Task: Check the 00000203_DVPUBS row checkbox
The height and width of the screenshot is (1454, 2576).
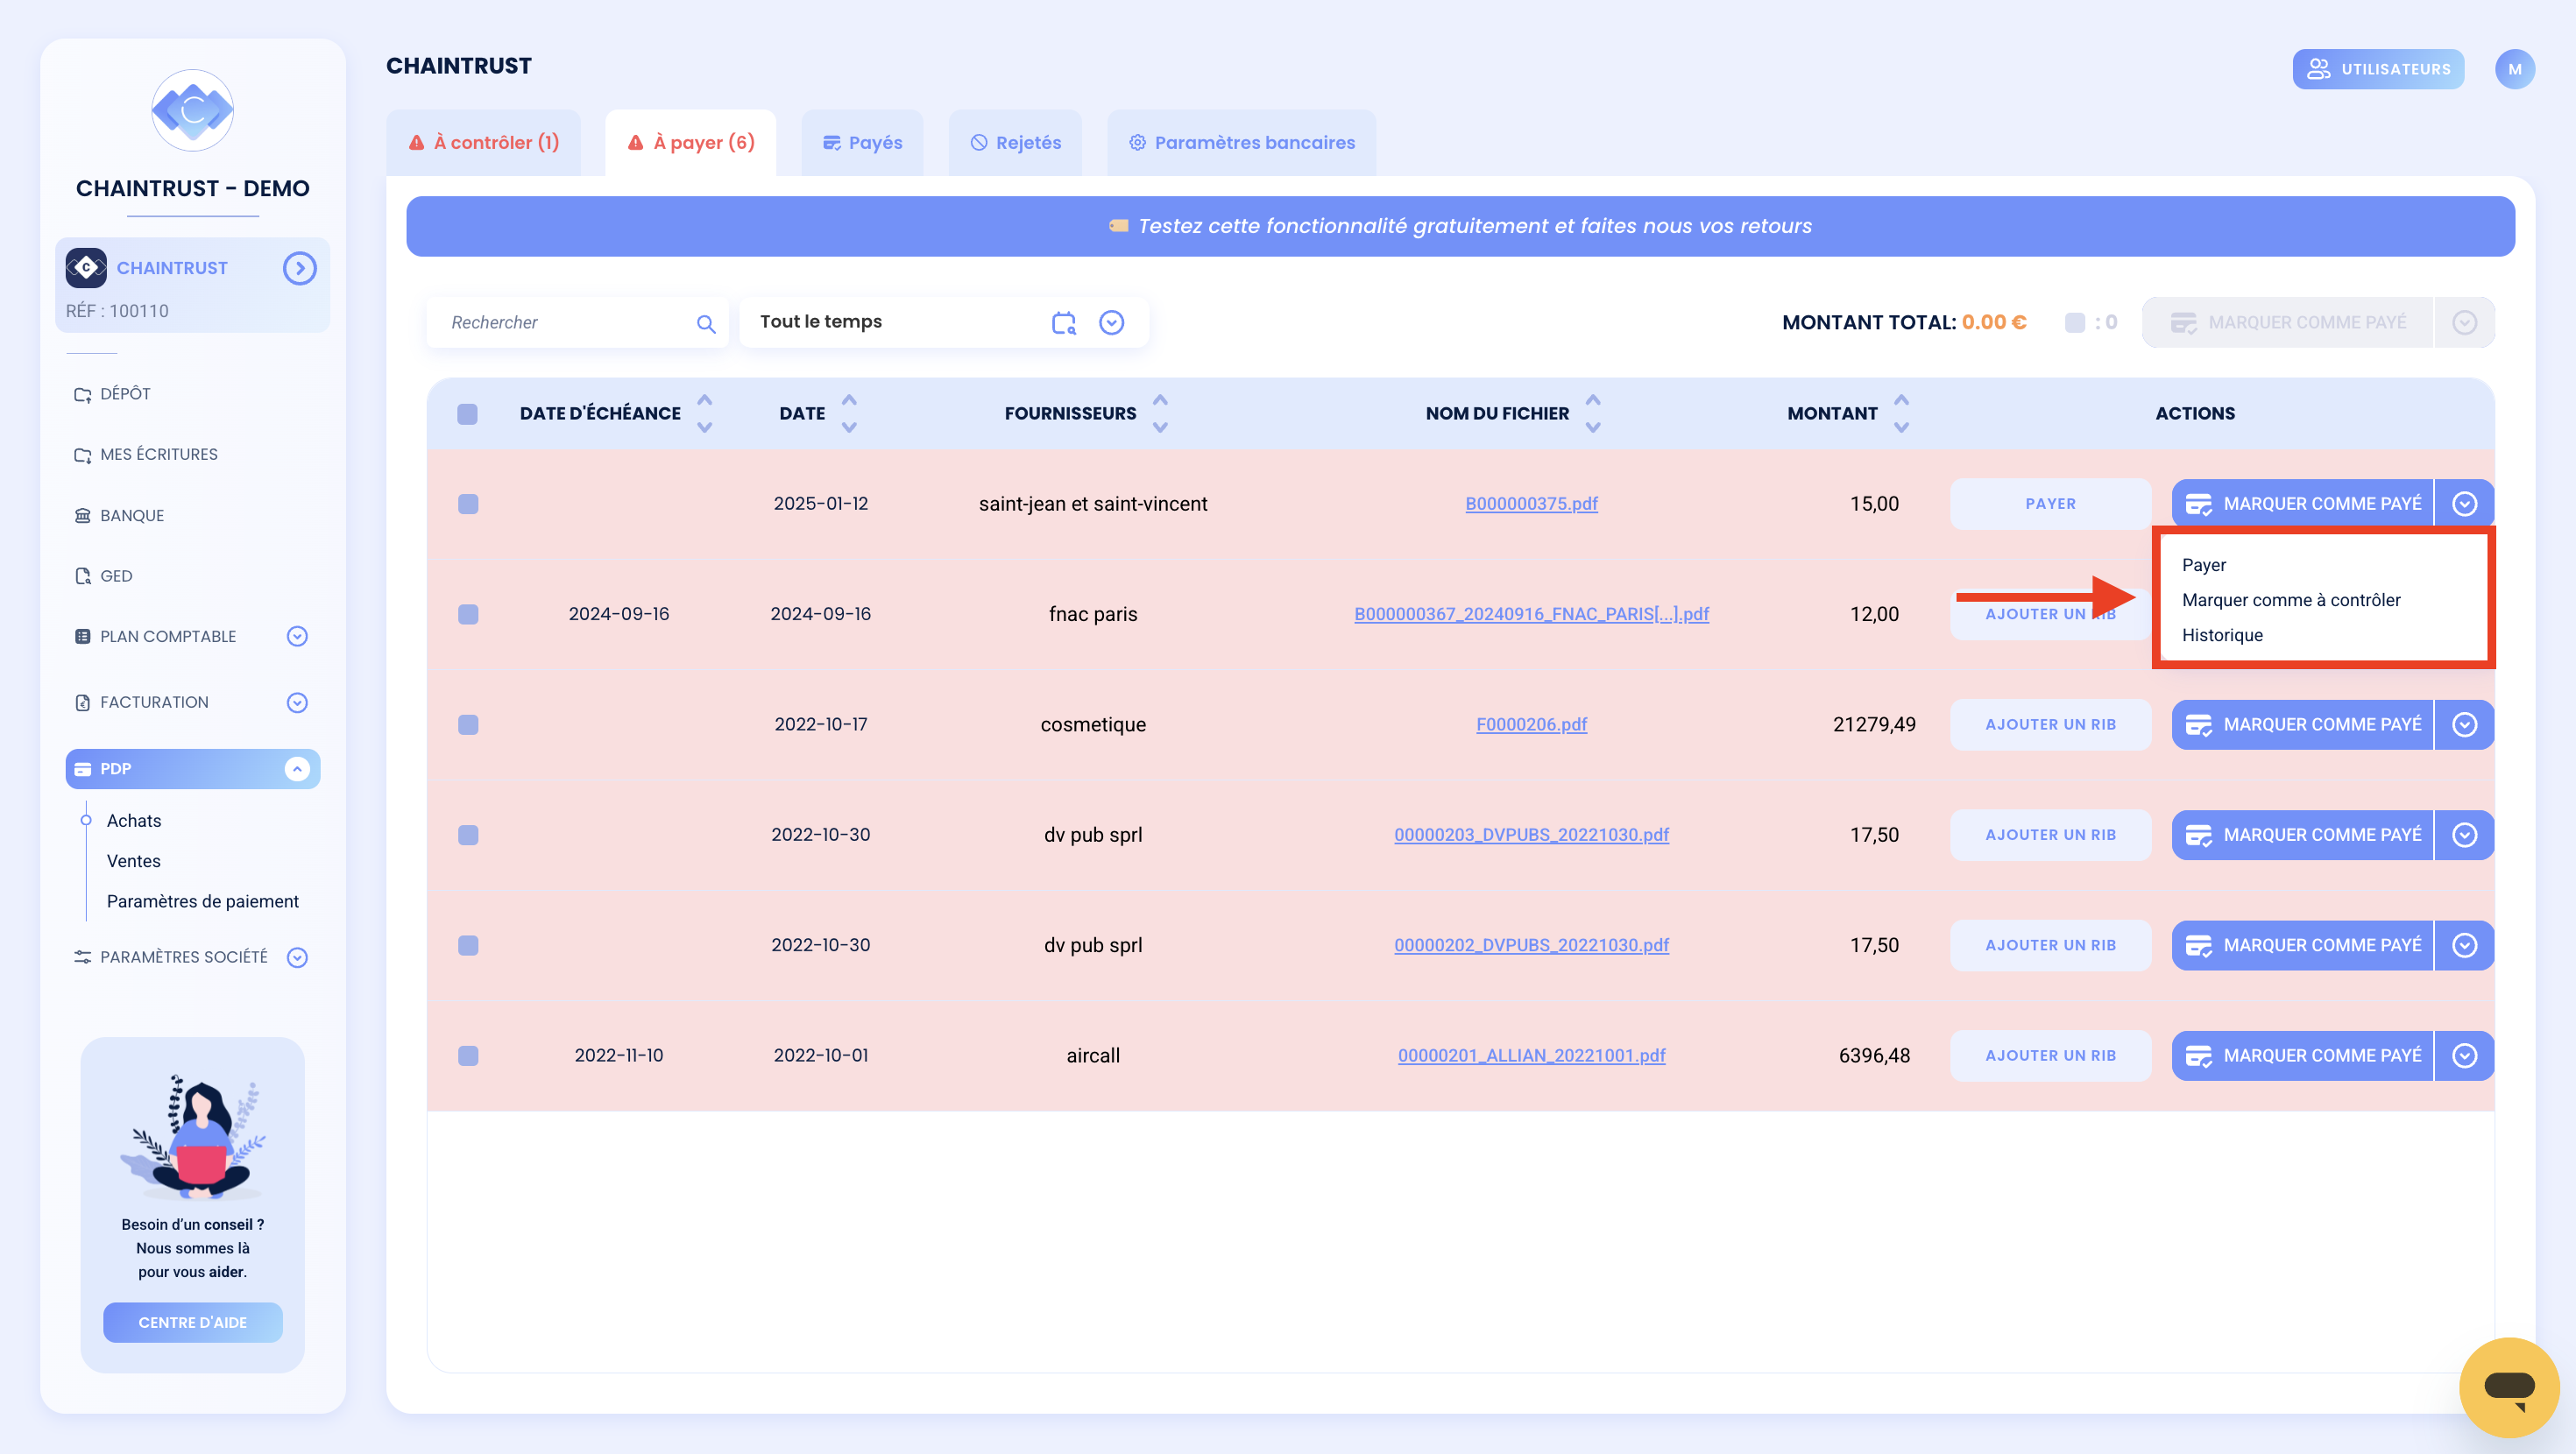Action: pos(467,835)
